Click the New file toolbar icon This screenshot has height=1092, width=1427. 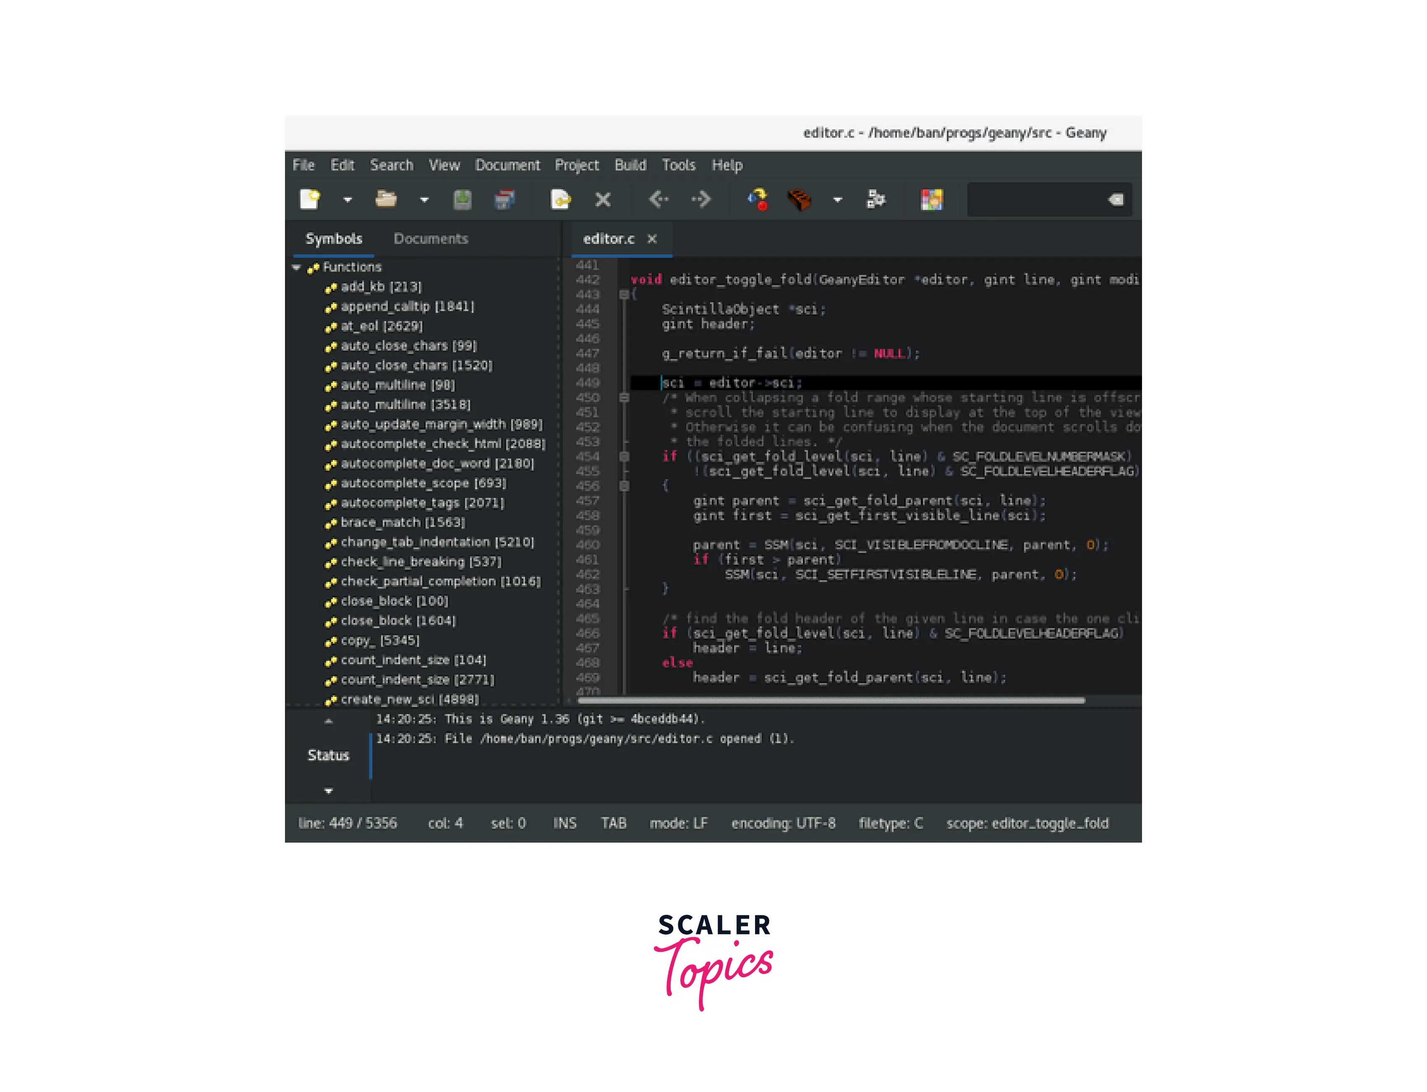(x=310, y=199)
